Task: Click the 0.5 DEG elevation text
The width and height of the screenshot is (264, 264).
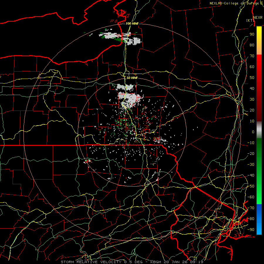Action: pos(133,262)
